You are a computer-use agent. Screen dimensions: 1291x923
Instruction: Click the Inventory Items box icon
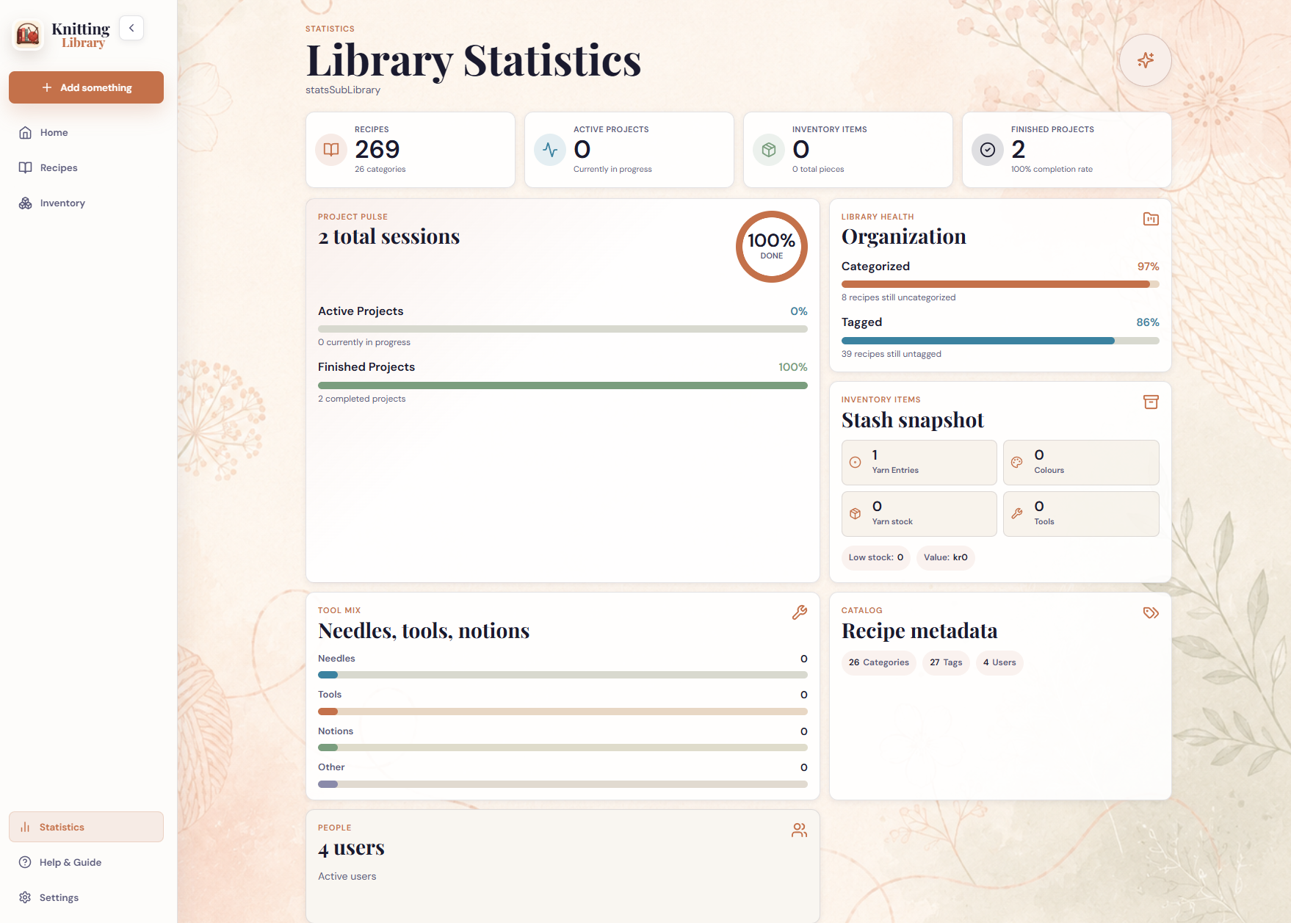(769, 150)
